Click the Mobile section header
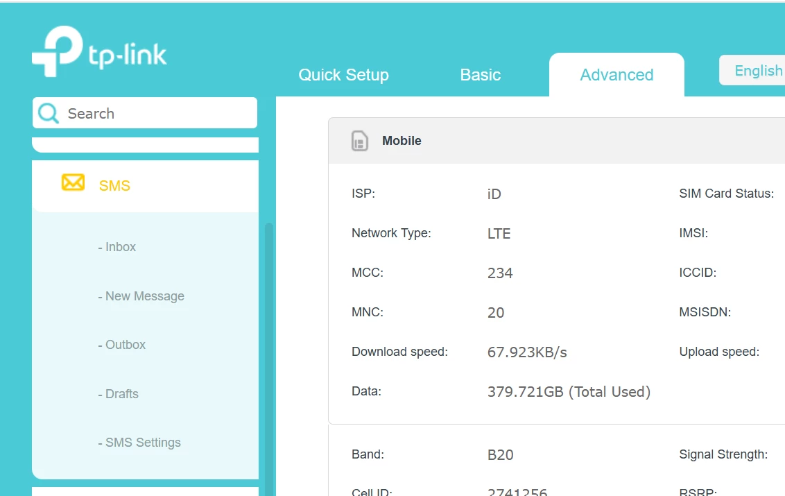785x496 pixels. pos(557,141)
